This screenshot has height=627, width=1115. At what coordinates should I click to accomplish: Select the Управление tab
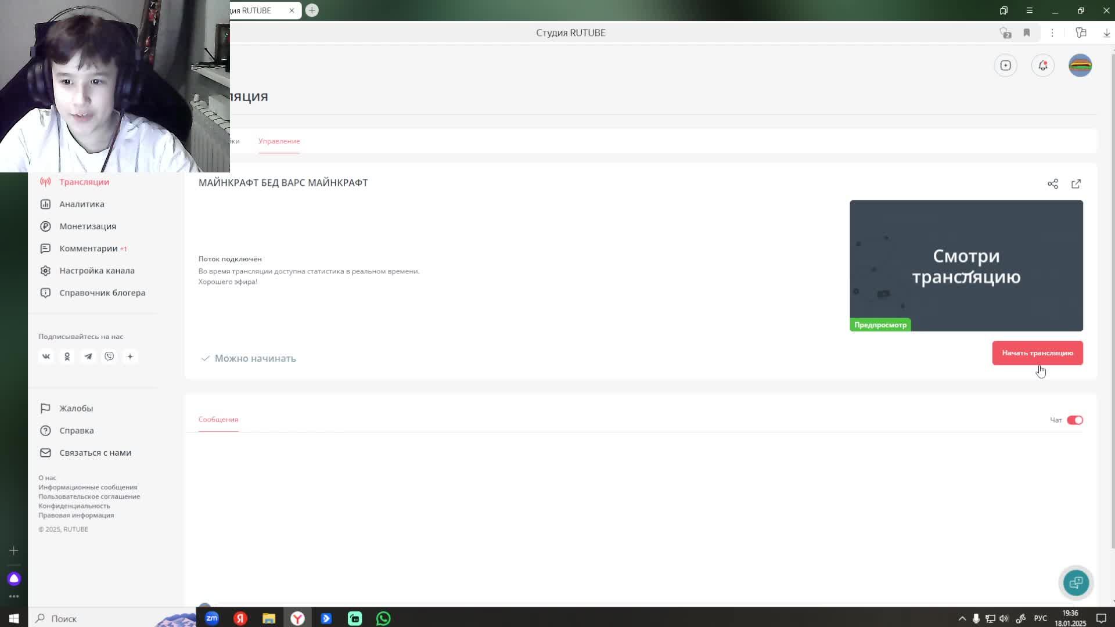(x=279, y=141)
